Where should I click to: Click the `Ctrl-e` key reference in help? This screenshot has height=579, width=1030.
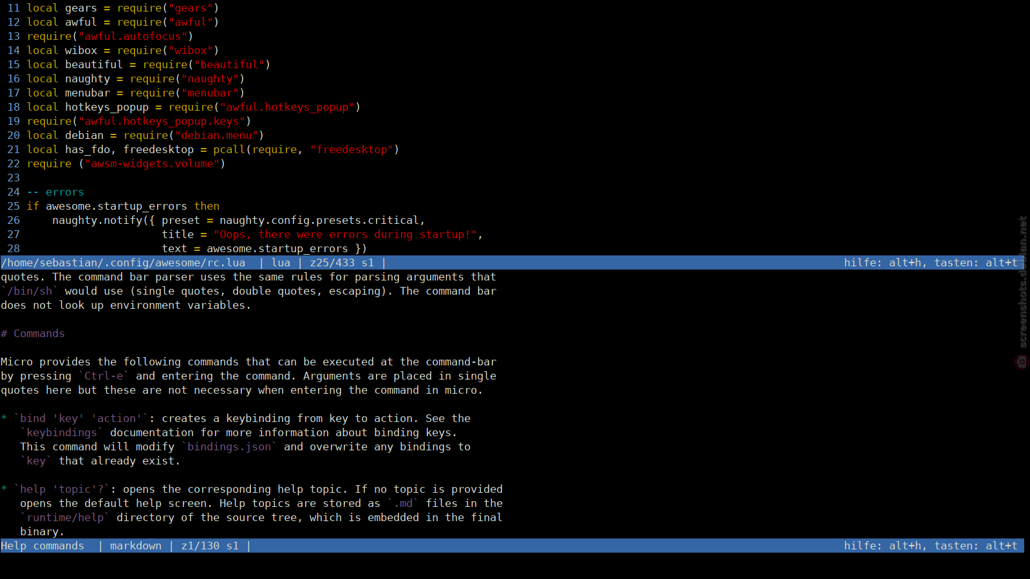pos(104,376)
